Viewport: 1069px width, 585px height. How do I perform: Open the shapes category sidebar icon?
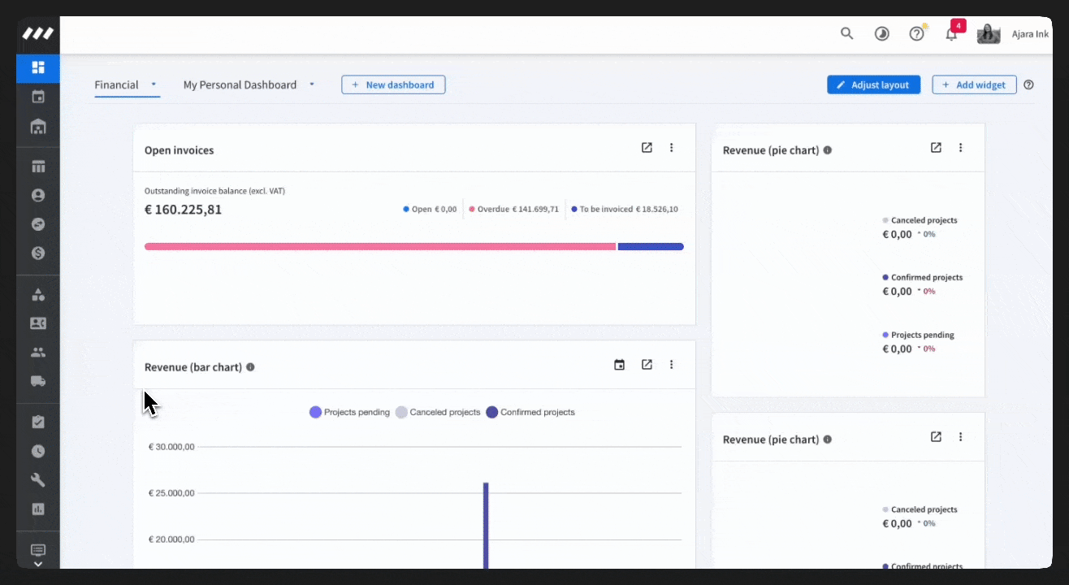(38, 294)
